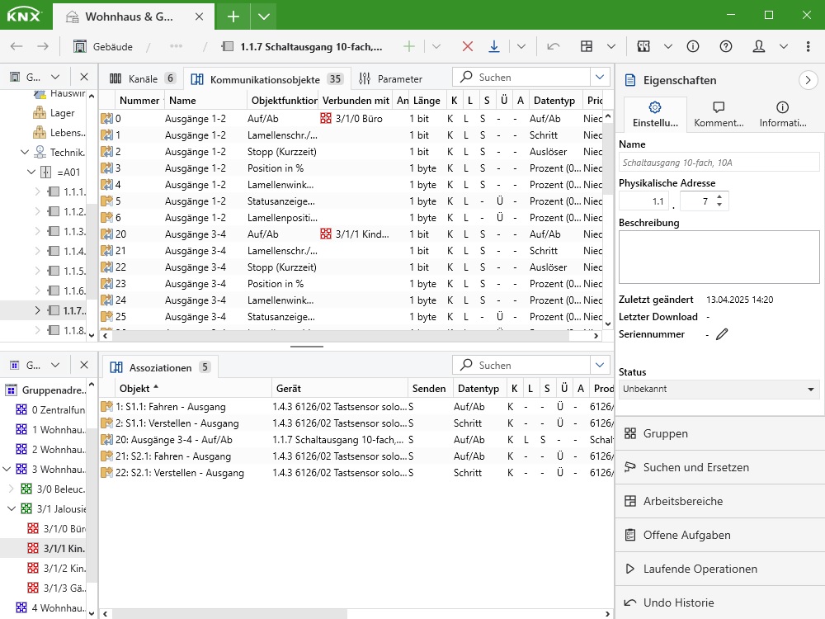Click the window layout icon in toolbar
Viewport: 825px width, 619px height.
click(x=587, y=47)
